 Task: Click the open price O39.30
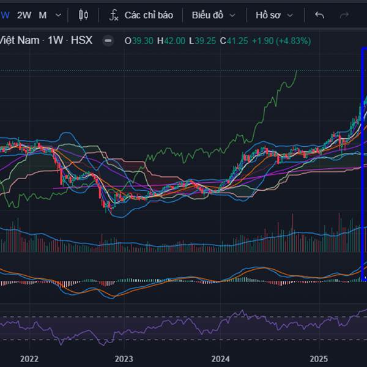[x=139, y=41]
